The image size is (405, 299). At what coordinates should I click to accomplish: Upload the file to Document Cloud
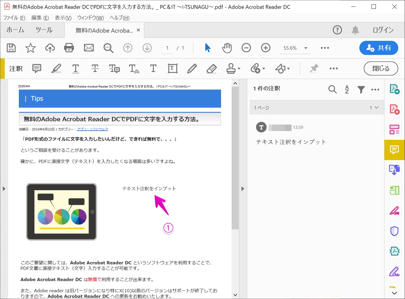[x=50, y=48]
